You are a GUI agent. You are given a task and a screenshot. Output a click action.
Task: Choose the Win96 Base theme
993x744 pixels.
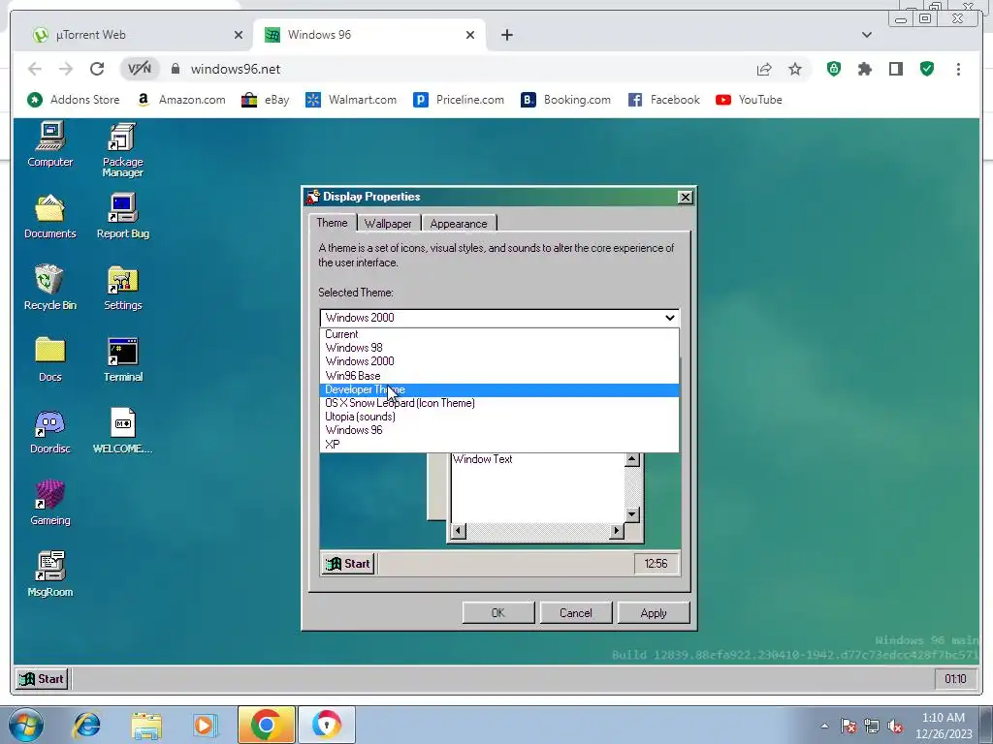click(499, 375)
